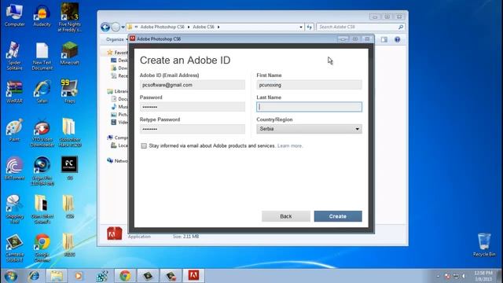Open the Vegas Pro desktop shortcut

42,171
